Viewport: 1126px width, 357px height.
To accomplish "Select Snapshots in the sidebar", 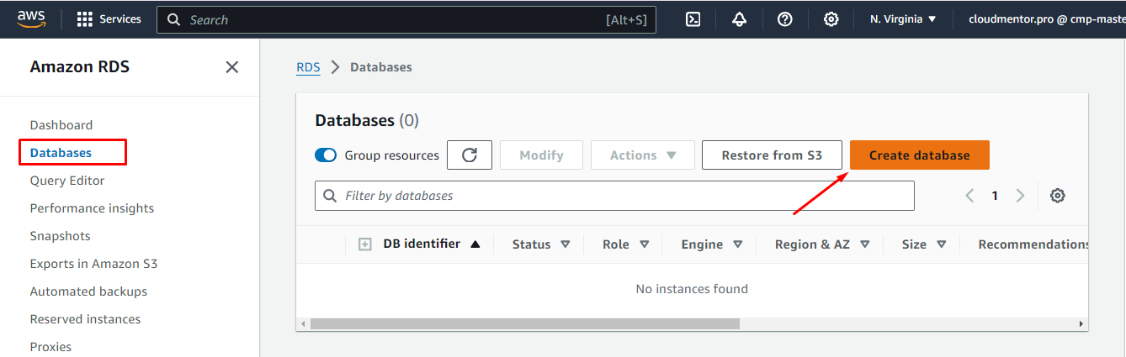I will coord(60,236).
